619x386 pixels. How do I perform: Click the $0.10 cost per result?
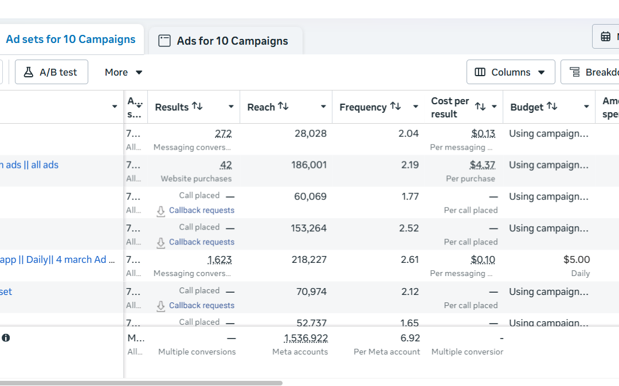(483, 259)
